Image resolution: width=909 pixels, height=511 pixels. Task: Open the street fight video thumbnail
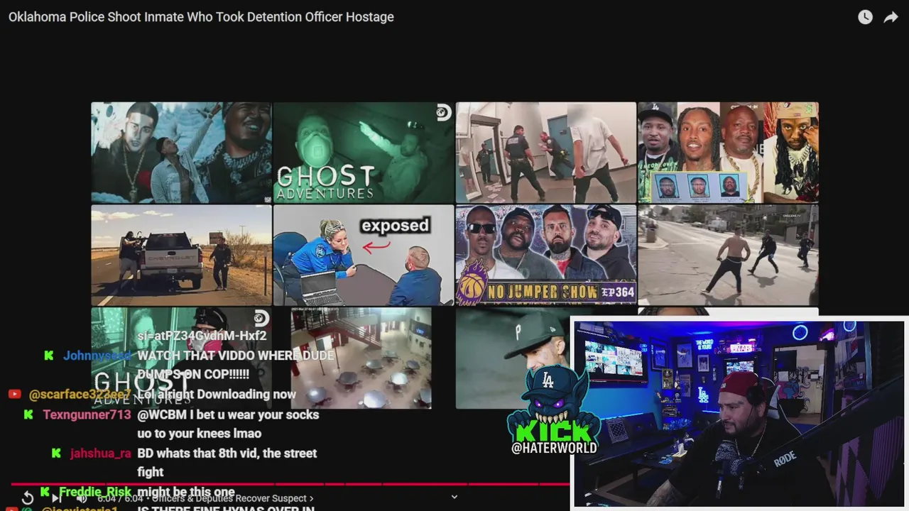728,255
